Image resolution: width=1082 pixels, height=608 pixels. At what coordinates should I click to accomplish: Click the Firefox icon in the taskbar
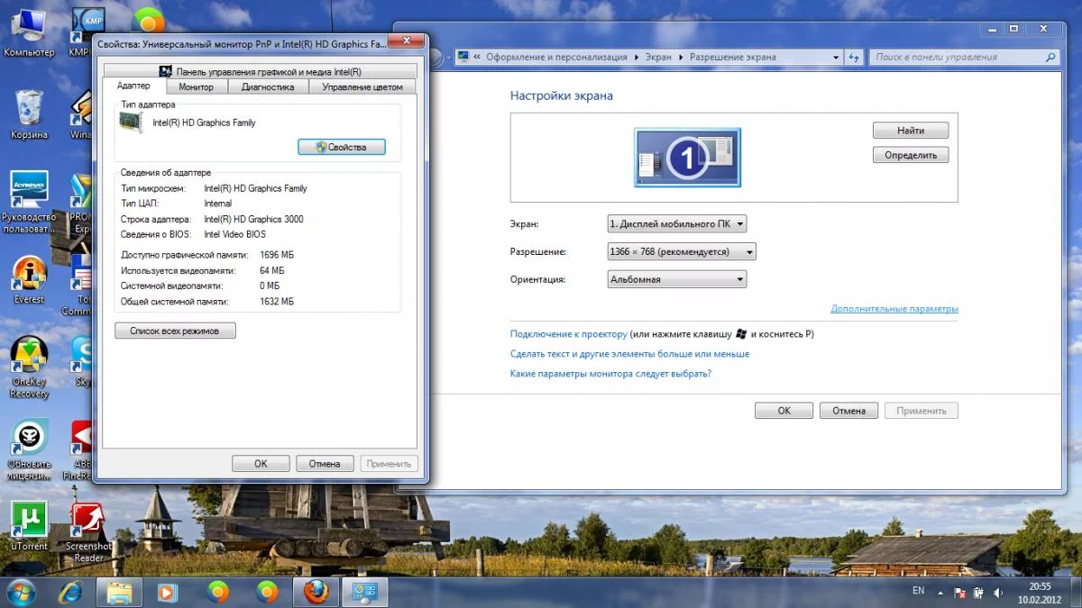(x=316, y=592)
